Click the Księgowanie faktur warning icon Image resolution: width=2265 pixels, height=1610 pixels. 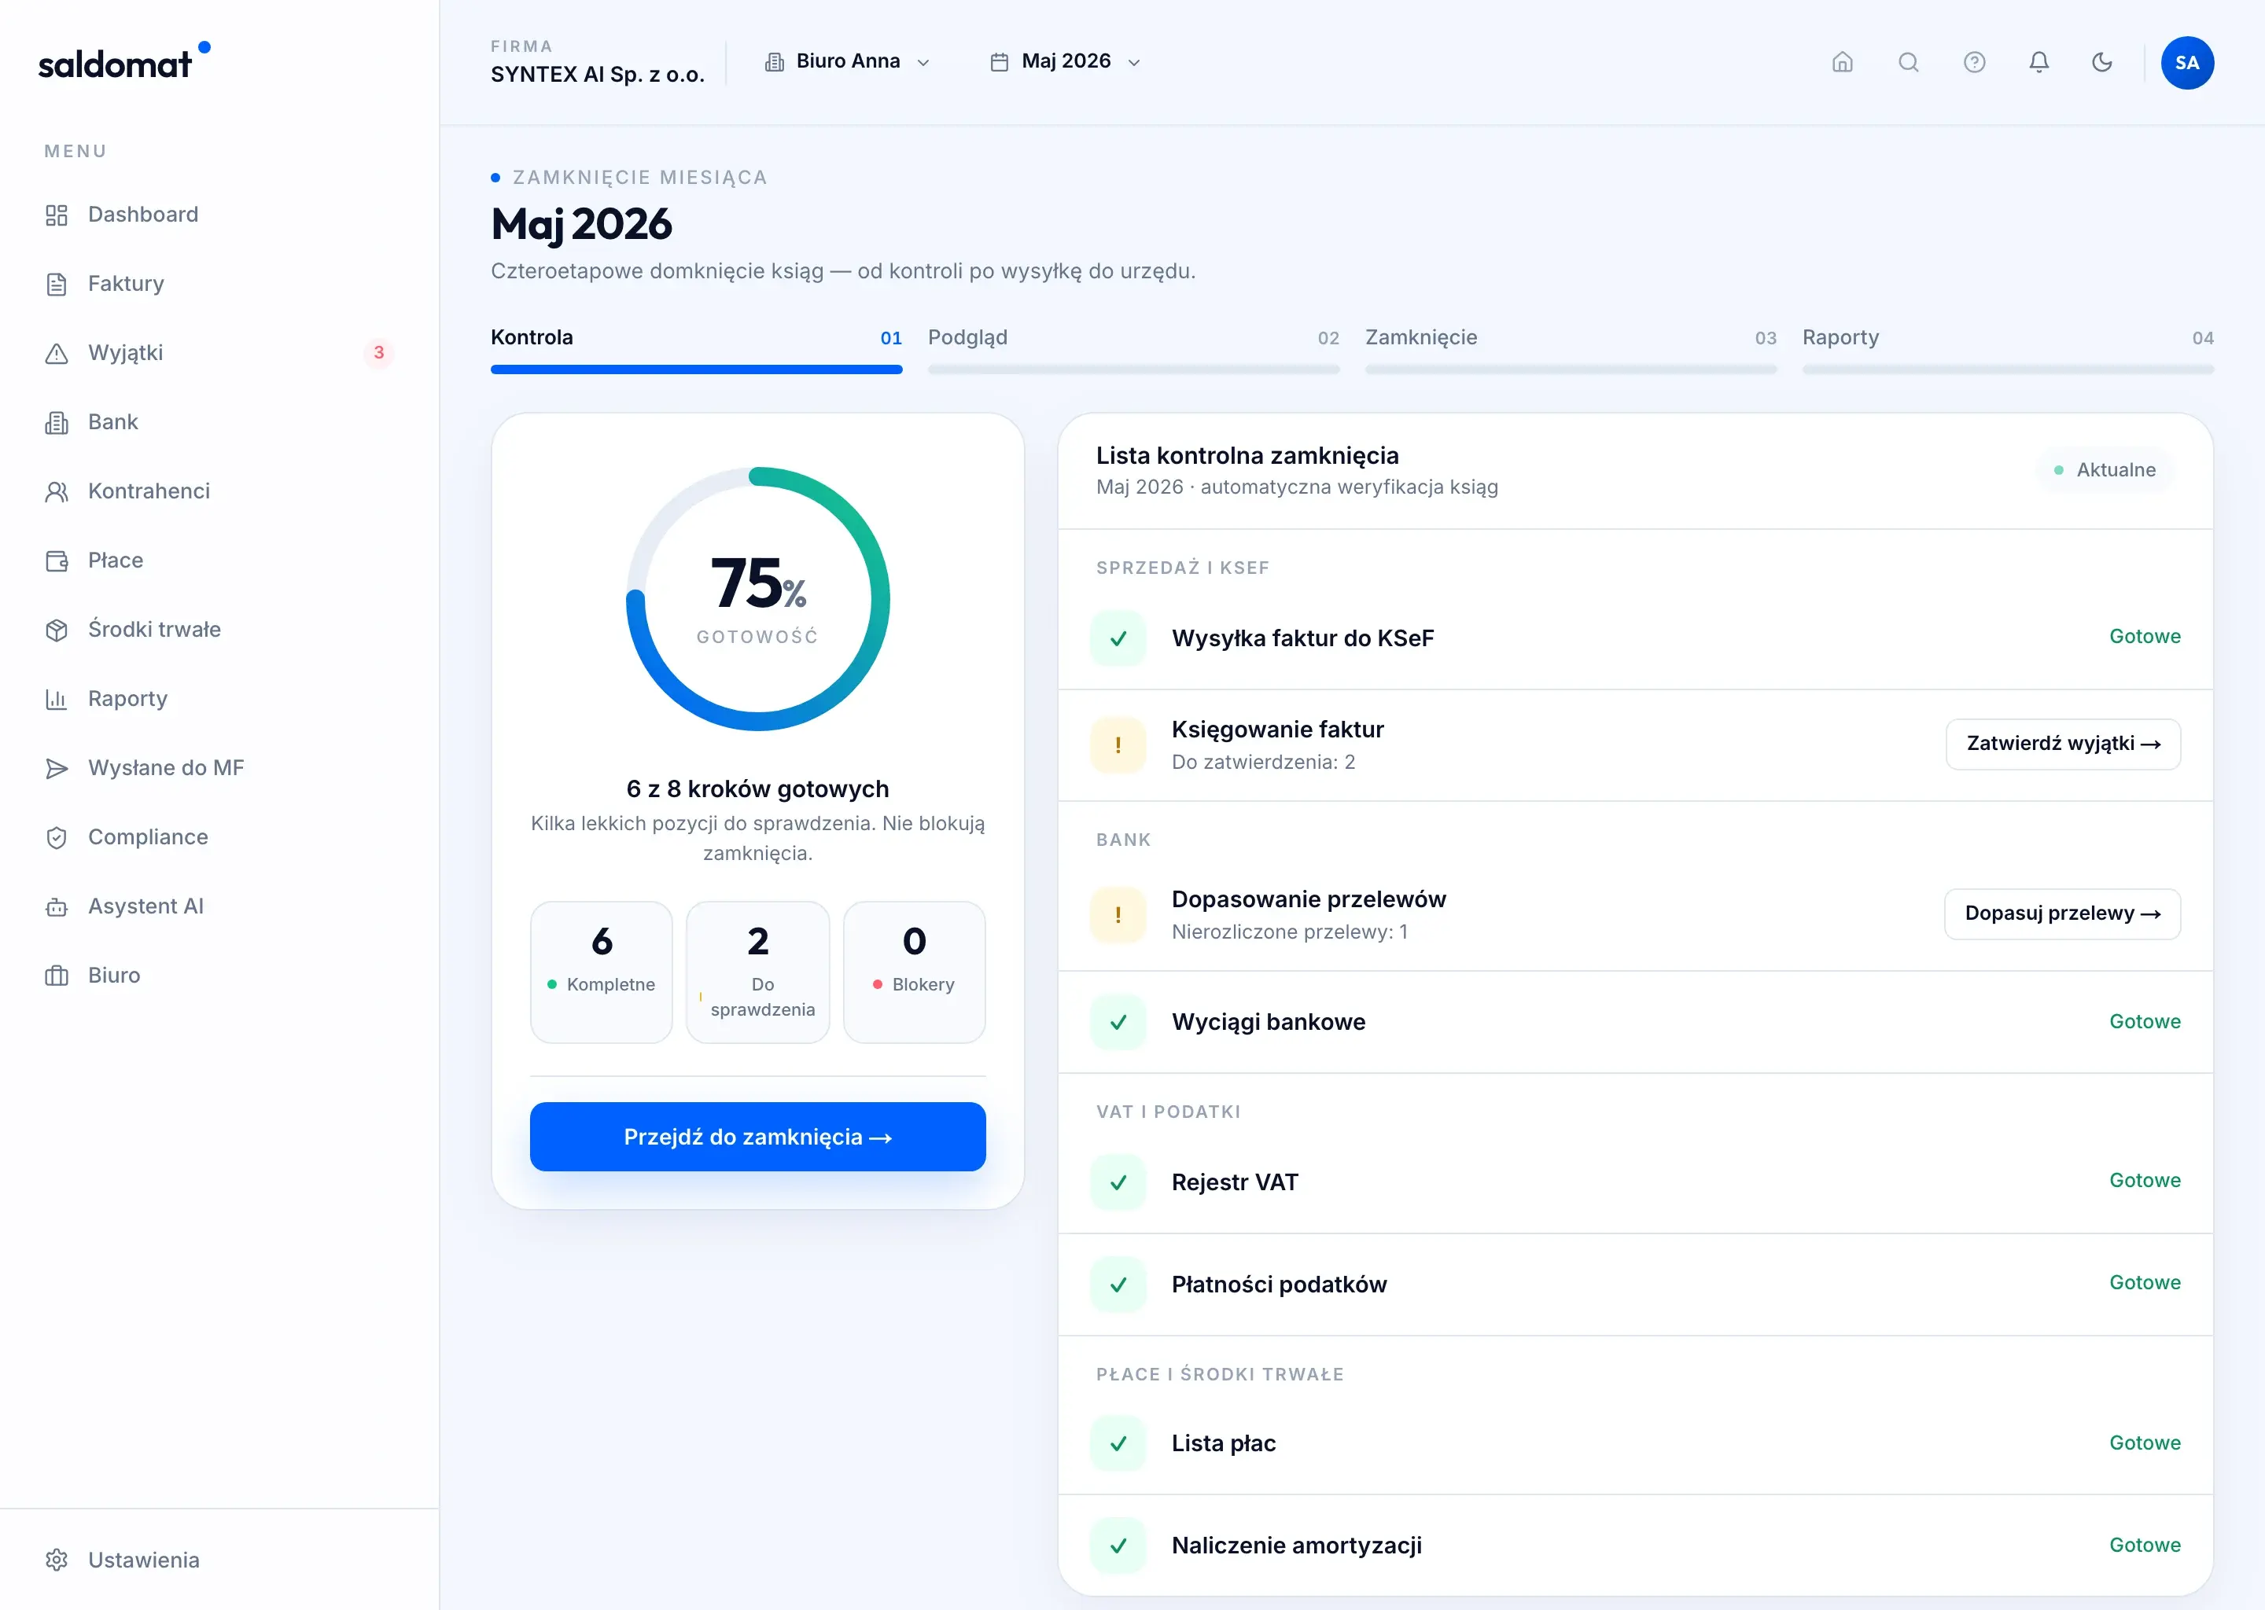click(x=1118, y=745)
